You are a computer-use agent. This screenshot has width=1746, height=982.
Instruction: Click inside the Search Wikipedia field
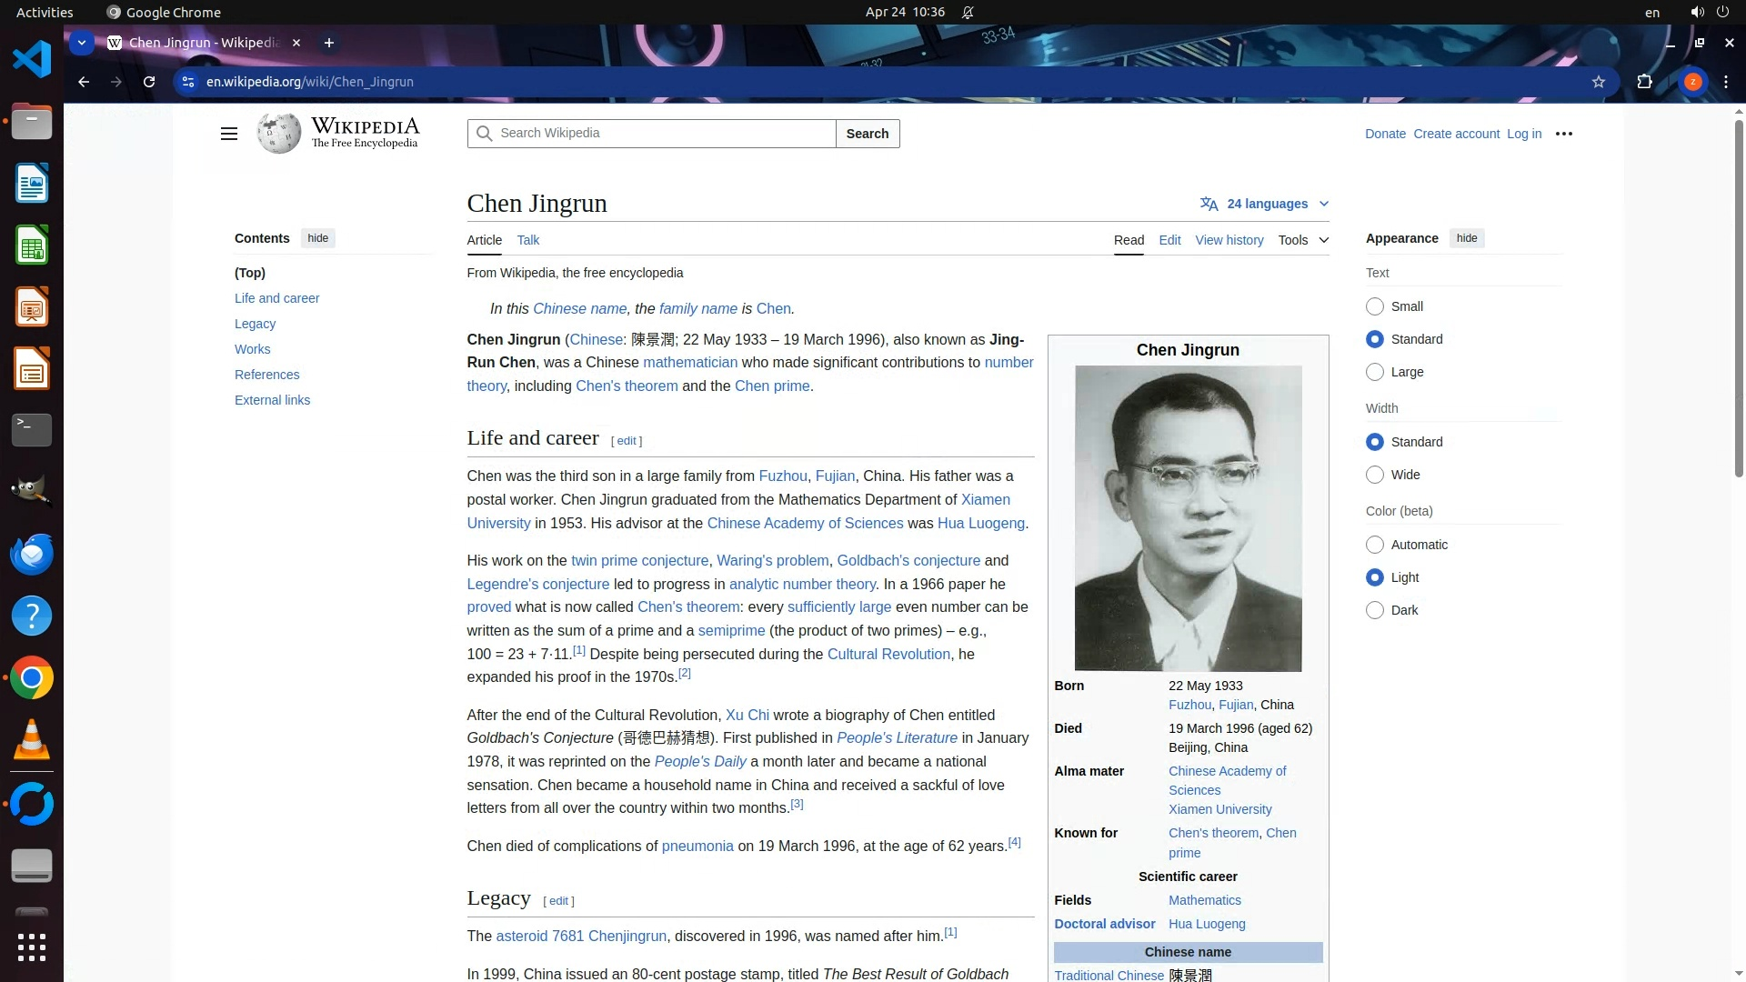(664, 134)
